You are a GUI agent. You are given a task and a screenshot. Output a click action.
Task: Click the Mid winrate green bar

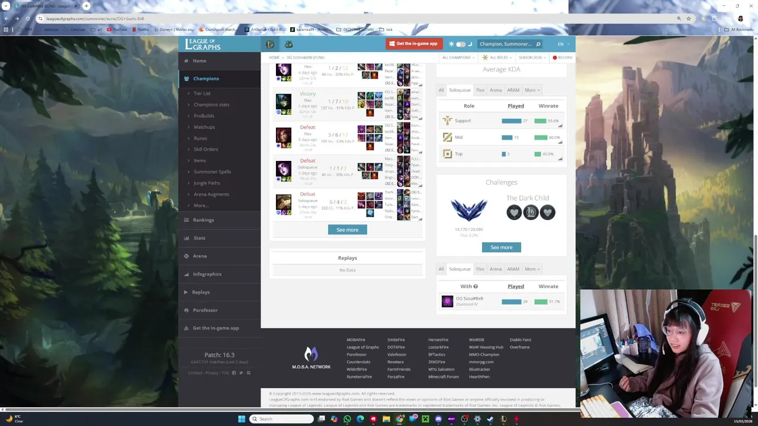(541, 138)
